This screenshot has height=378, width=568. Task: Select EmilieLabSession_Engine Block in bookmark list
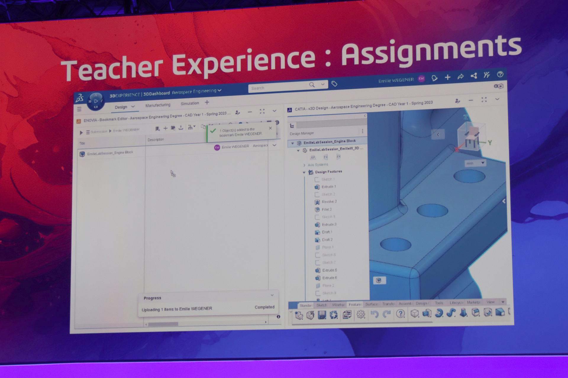click(x=110, y=153)
